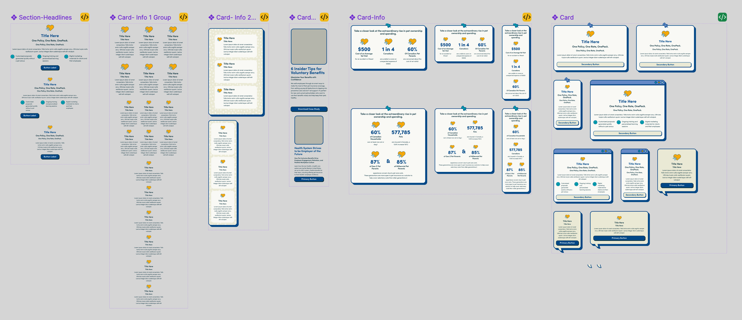The height and width of the screenshot is (320, 742).
Task: Click code icon next to Card- Info 2...
Action: pos(264,17)
